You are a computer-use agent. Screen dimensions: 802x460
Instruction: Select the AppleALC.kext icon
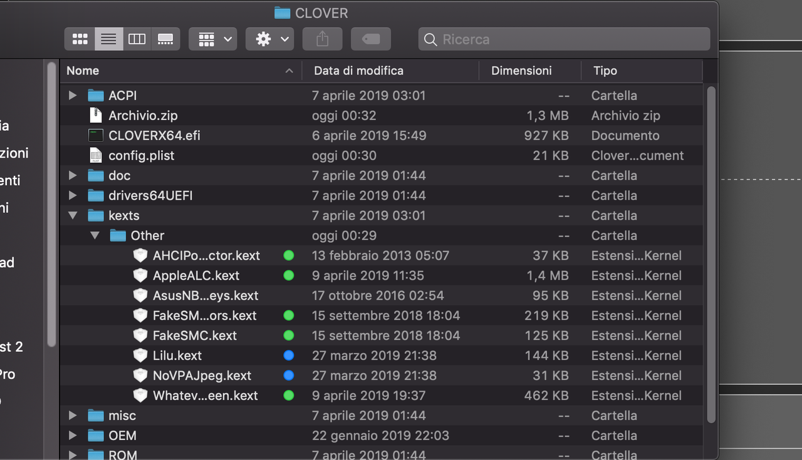coord(140,275)
